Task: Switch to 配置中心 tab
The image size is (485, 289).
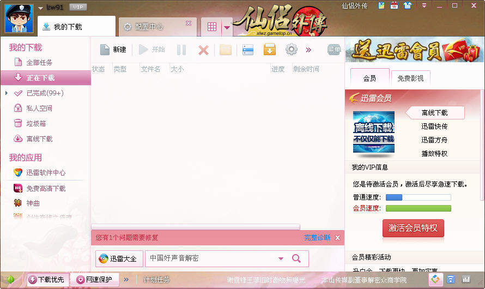Action: coord(157,27)
